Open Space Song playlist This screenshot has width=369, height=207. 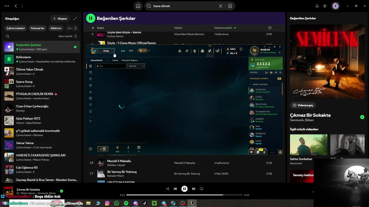42,84
